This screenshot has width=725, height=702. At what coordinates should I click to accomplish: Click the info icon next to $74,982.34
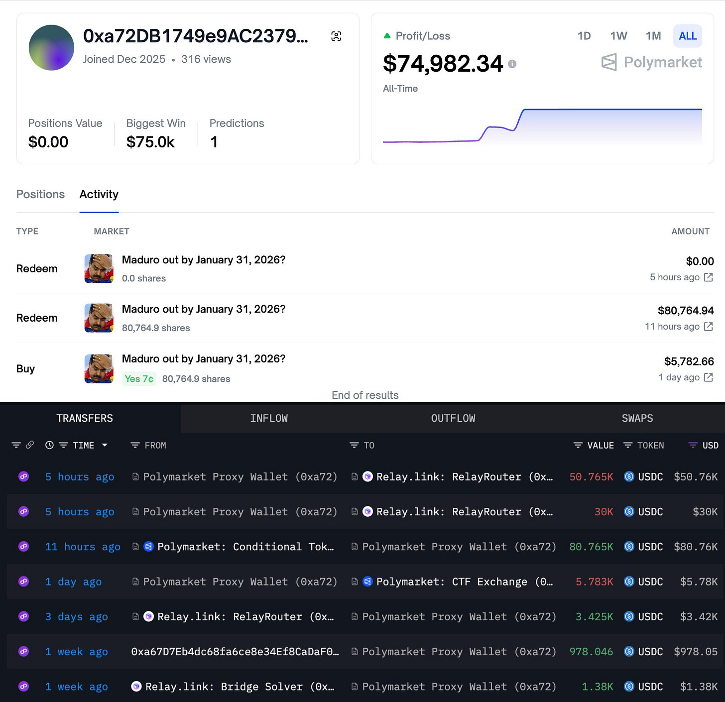click(512, 64)
